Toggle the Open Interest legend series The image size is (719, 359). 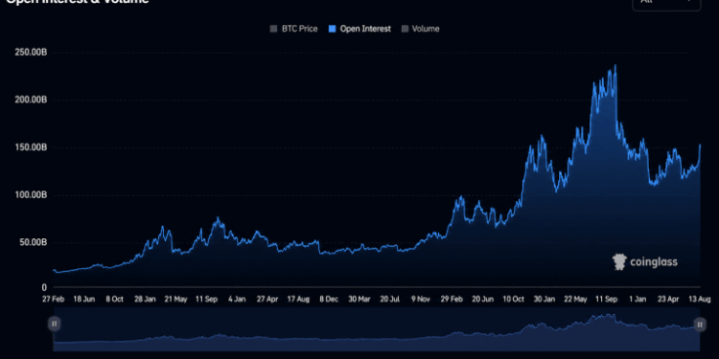[x=359, y=29]
